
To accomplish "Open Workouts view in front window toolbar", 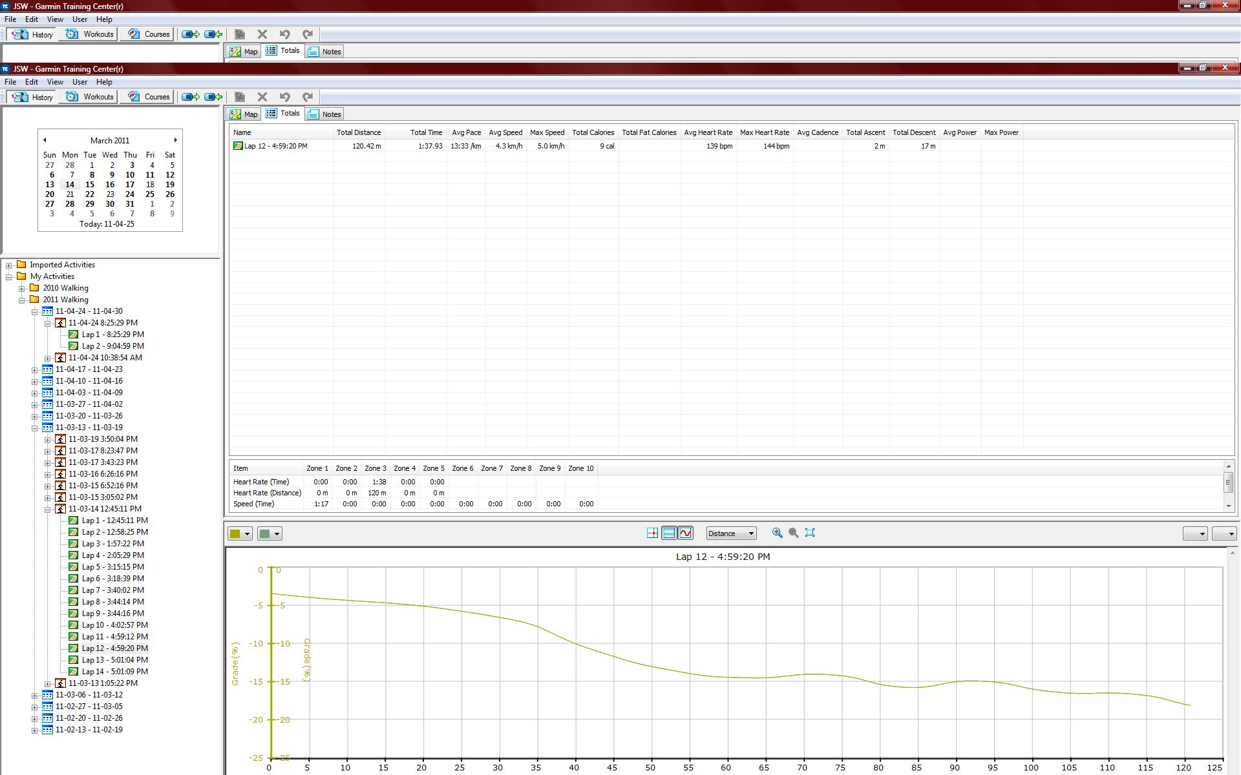I will pos(90,97).
